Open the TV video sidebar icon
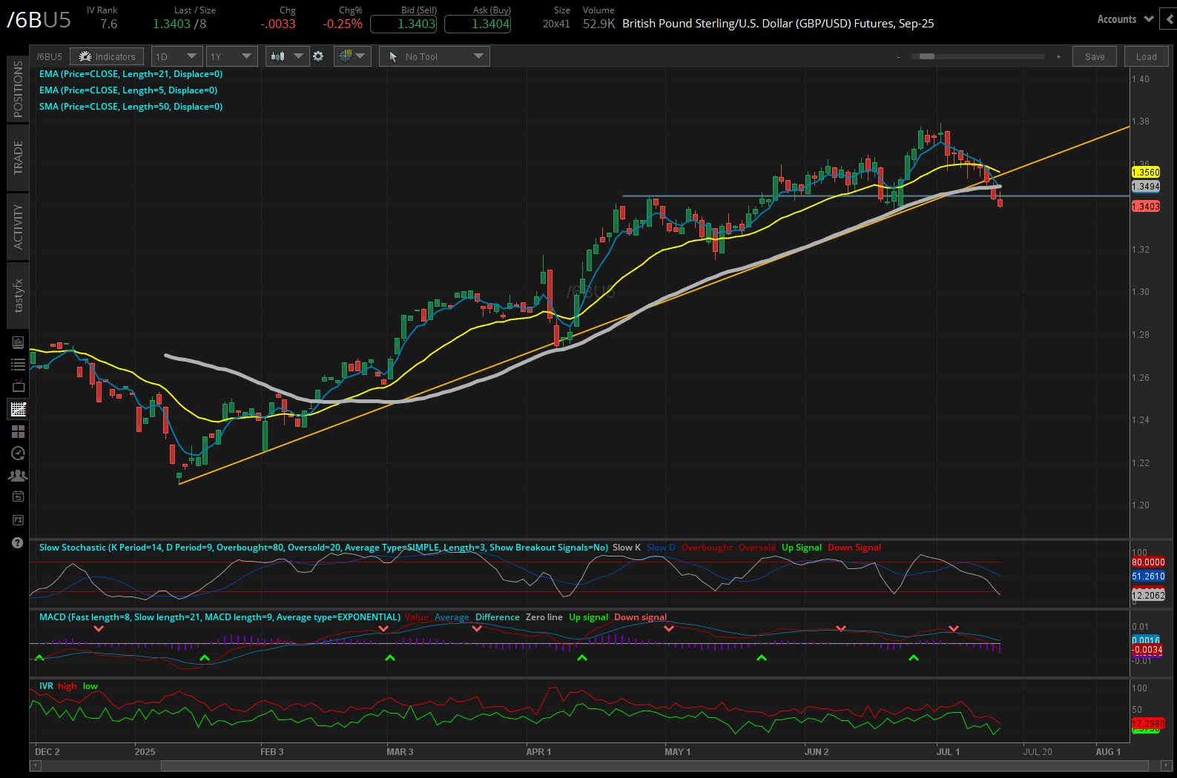Viewport: 1177px width, 778px height. coord(18,387)
